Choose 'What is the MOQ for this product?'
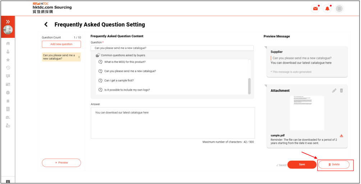 click(125, 62)
